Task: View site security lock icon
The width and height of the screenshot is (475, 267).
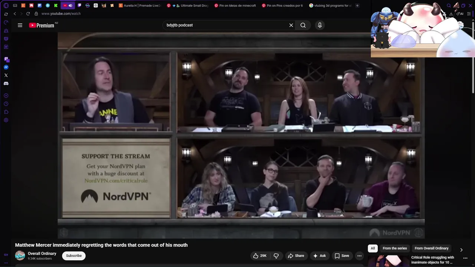Action: 36,14
